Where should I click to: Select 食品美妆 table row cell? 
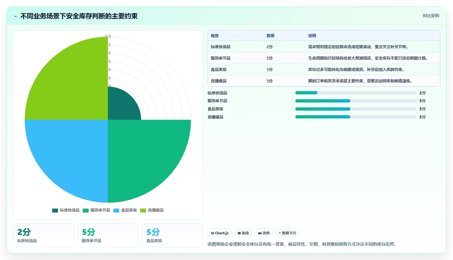pos(219,70)
